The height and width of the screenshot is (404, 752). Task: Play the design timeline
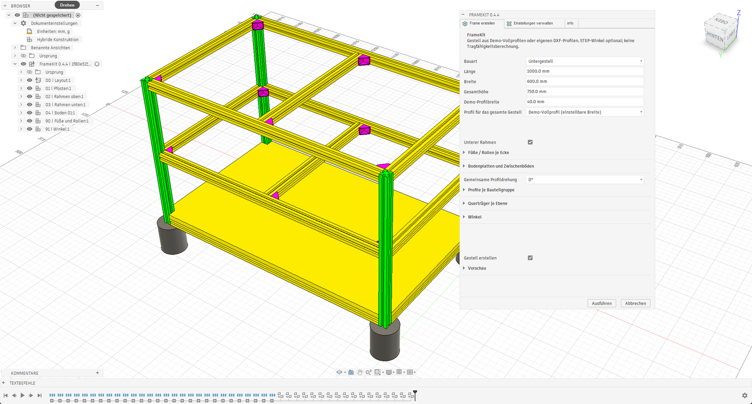coord(23,396)
